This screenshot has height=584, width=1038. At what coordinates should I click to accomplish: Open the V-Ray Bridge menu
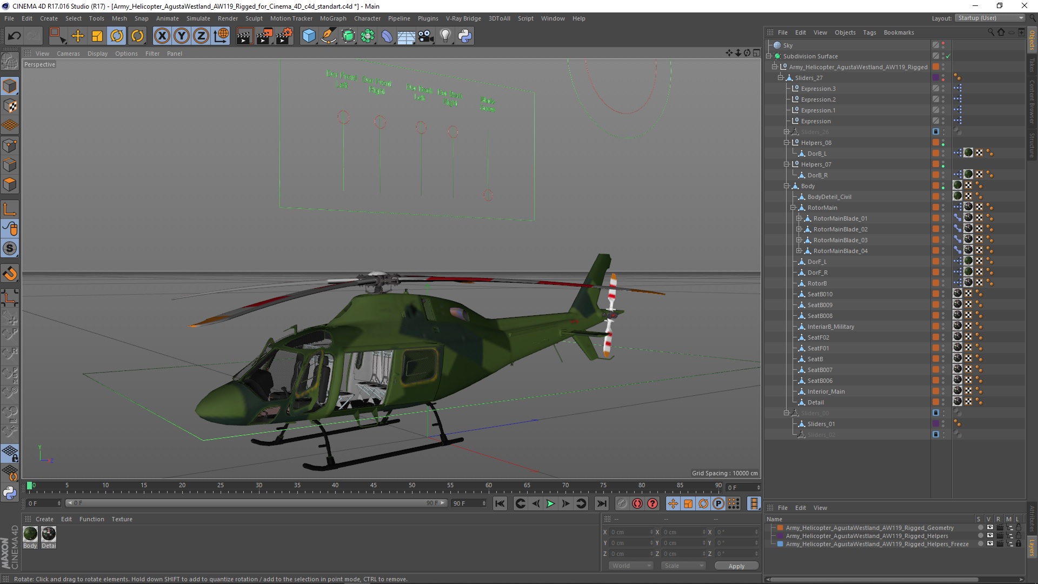463,18
